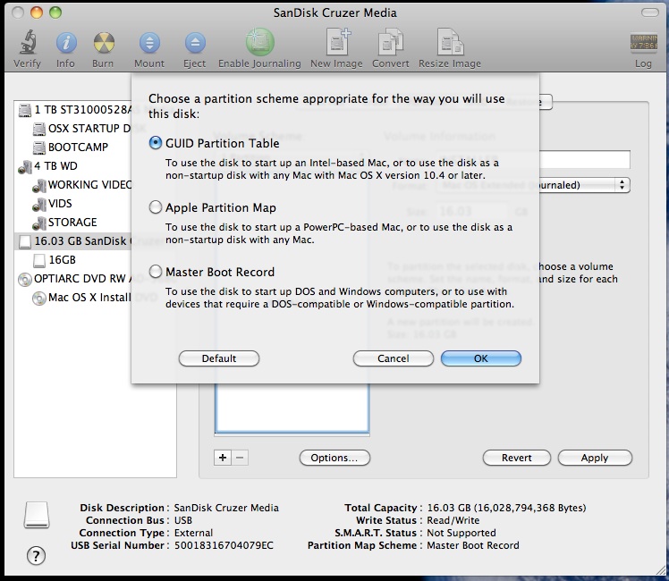669x581 pixels.
Task: Click the Revert button
Action: [x=517, y=458]
